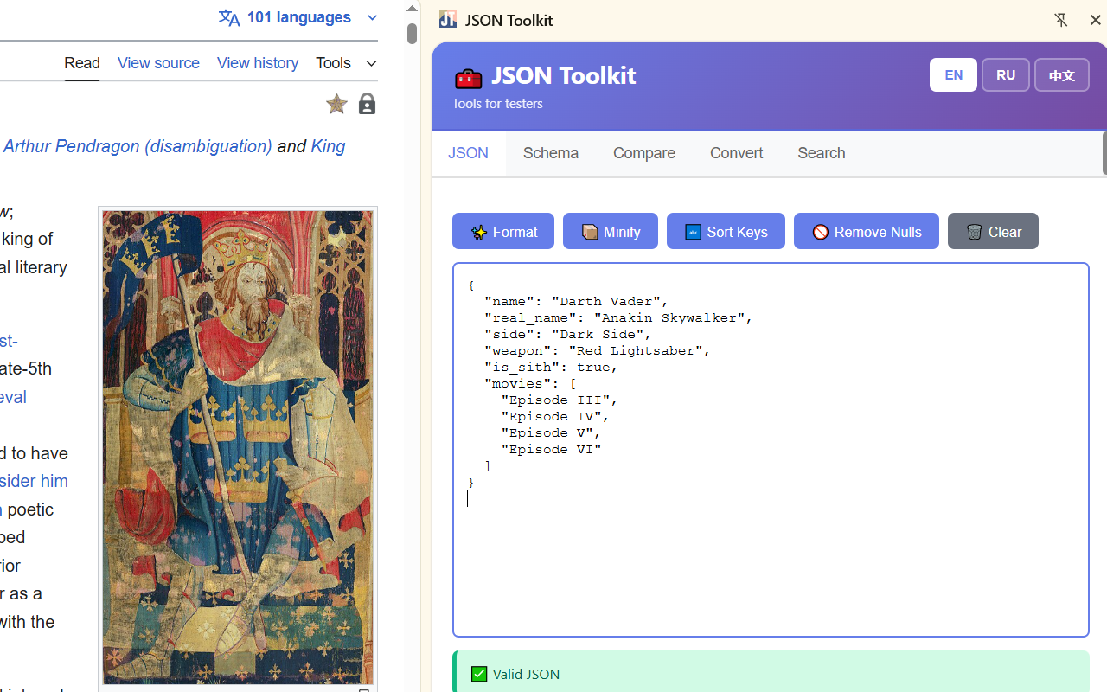Click the language translate icon
The image size is (1107, 692).
pos(229,18)
